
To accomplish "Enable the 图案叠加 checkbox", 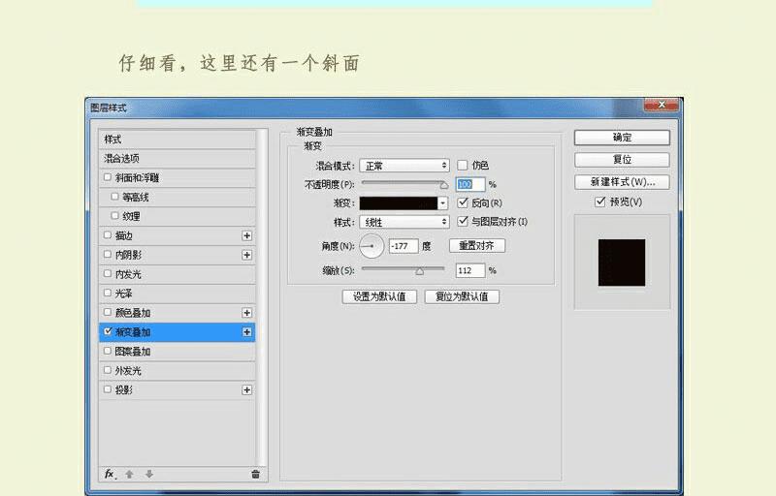I will [108, 351].
